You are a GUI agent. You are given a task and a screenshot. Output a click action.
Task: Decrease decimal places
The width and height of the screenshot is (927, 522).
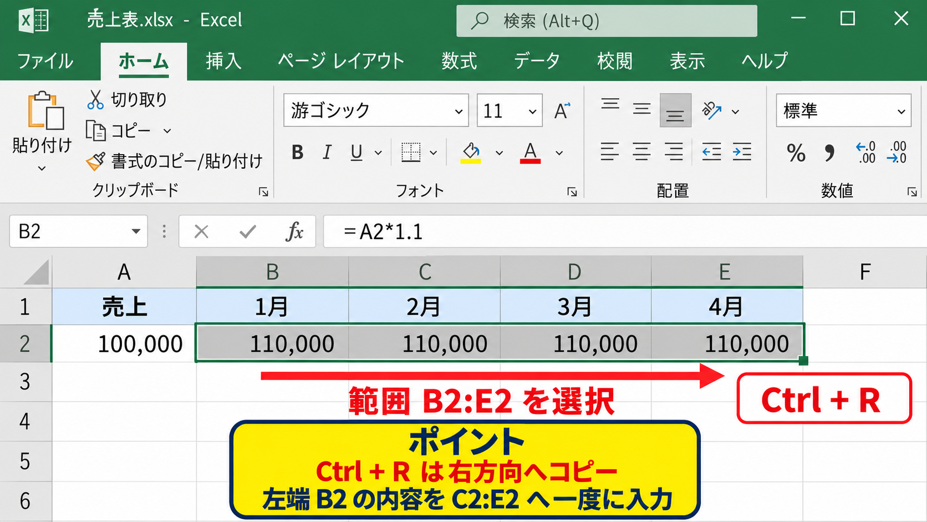897,152
